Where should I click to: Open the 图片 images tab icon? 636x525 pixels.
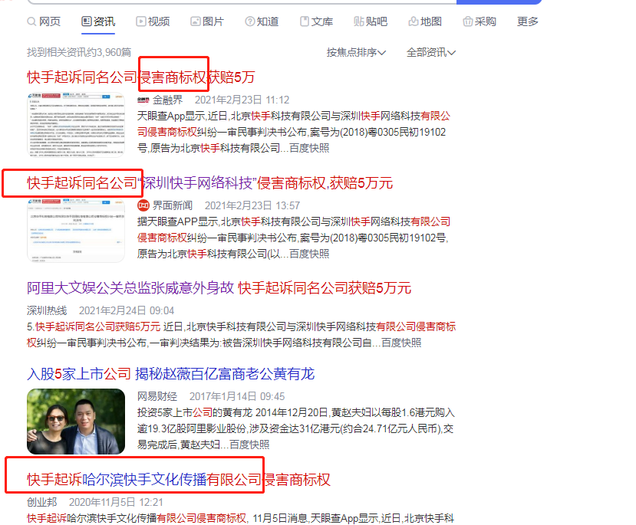click(196, 21)
